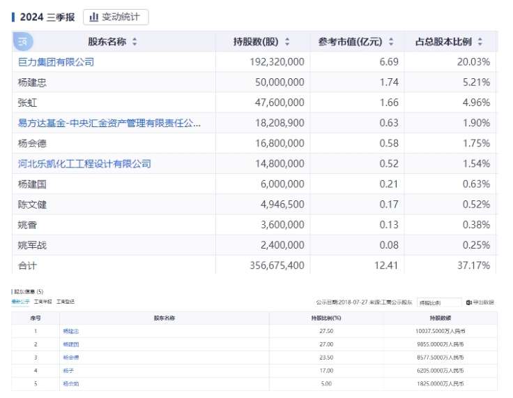The width and height of the screenshot is (513, 398).
Task: Open shareholder link in row 3 of lower table
Action: coord(71,358)
